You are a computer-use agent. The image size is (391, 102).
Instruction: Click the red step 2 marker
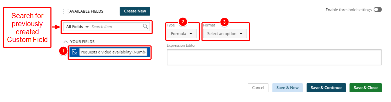point(183,22)
